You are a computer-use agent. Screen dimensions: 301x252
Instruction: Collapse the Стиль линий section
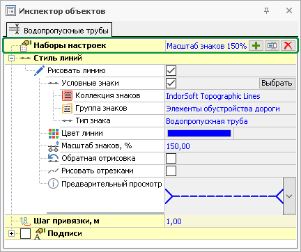(11, 58)
